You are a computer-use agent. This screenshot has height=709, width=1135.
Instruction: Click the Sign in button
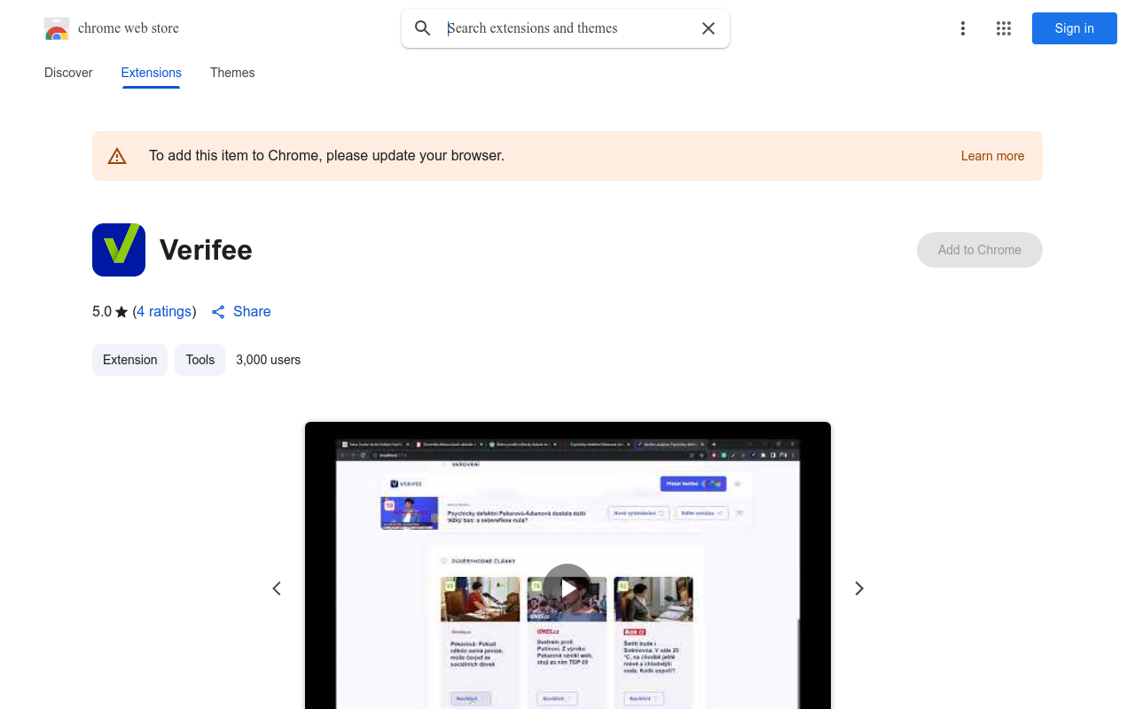1075,28
